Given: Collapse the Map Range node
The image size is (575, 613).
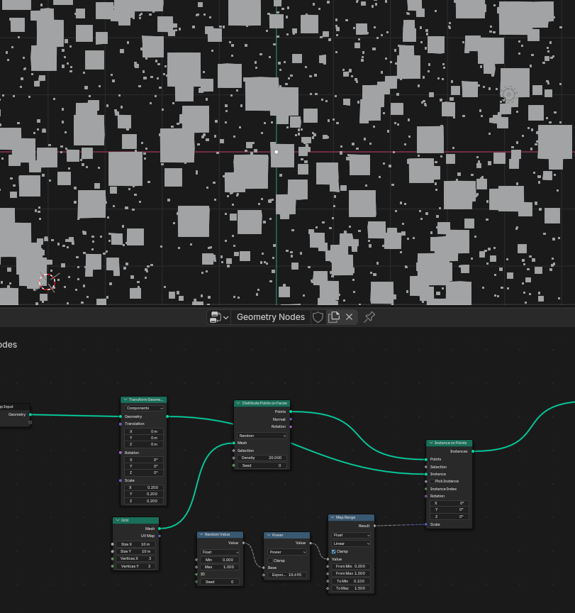Looking at the screenshot, I should (333, 517).
